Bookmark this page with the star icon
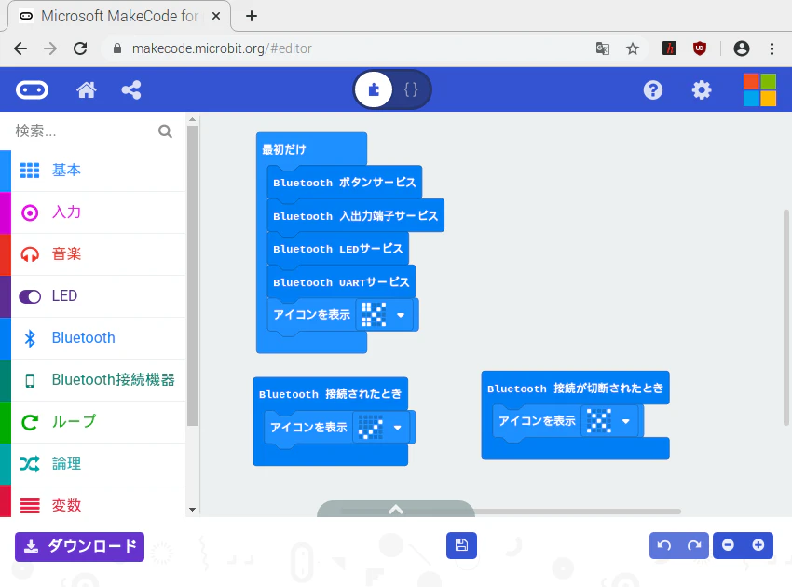Image resolution: width=792 pixels, height=587 pixels. [x=633, y=48]
